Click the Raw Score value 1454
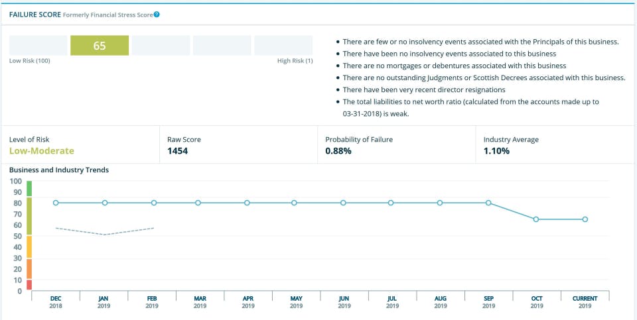The image size is (637, 320). (x=178, y=151)
